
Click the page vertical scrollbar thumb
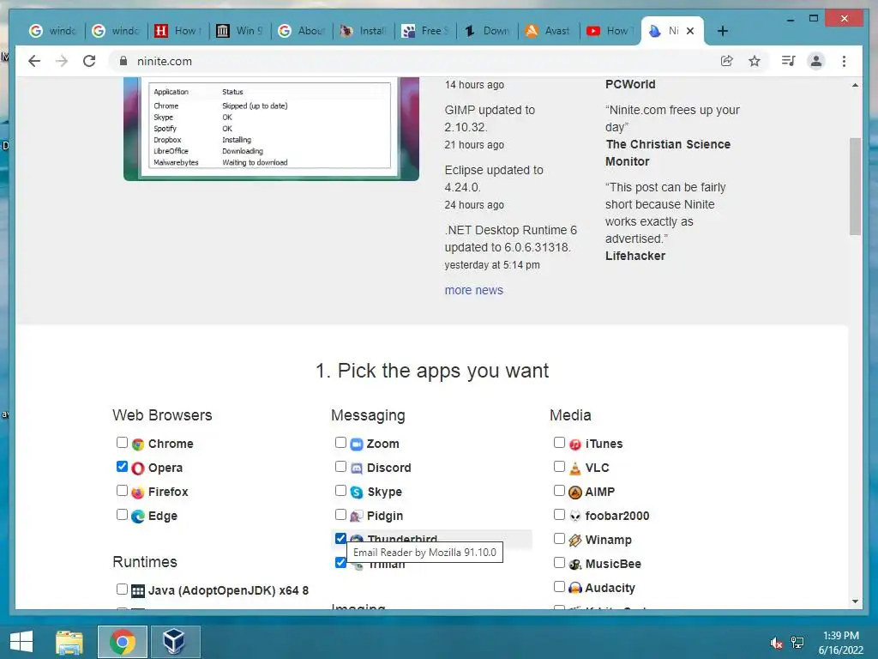pyautogui.click(x=855, y=186)
